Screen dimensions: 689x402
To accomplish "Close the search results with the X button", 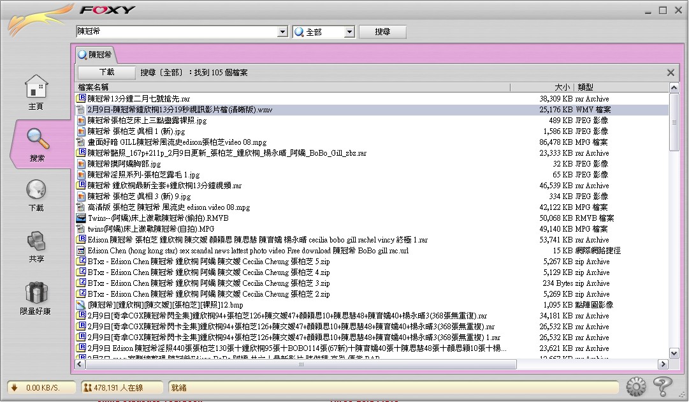I will [x=671, y=73].
